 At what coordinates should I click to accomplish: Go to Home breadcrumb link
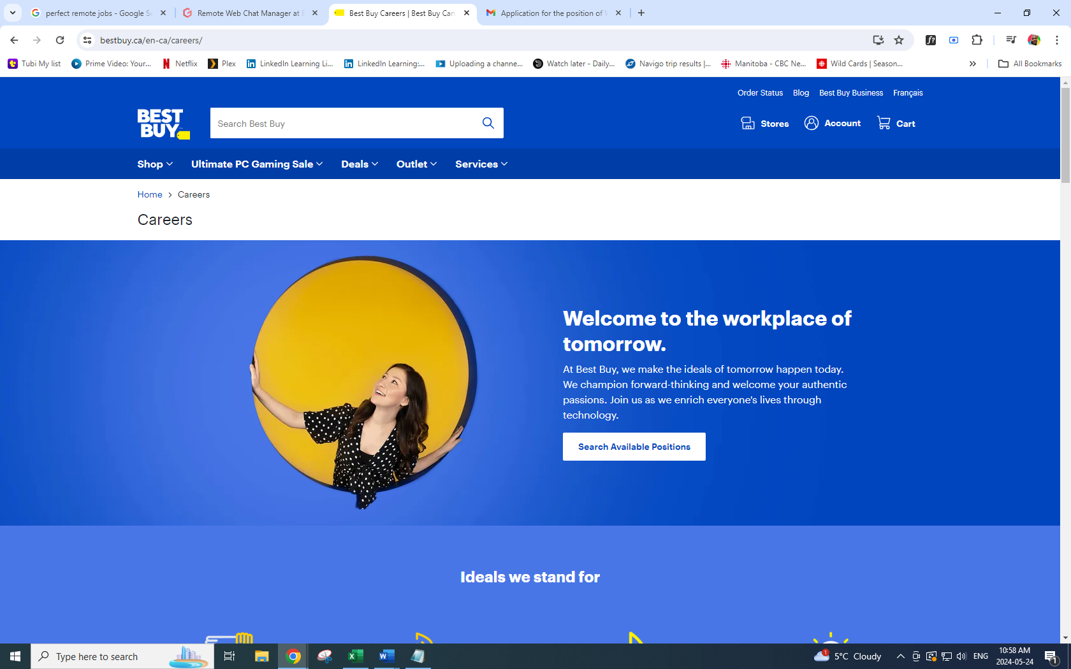click(150, 194)
